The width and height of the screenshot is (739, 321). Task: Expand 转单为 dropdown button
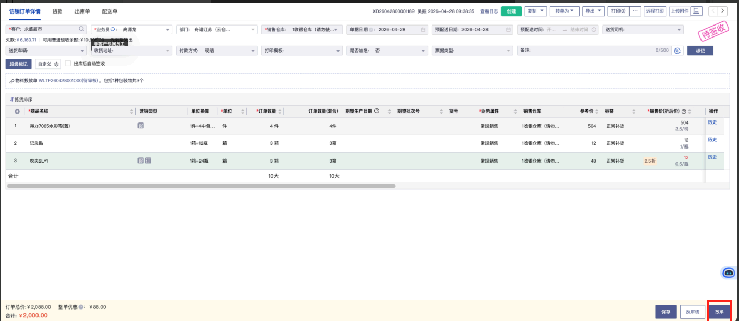coord(565,11)
